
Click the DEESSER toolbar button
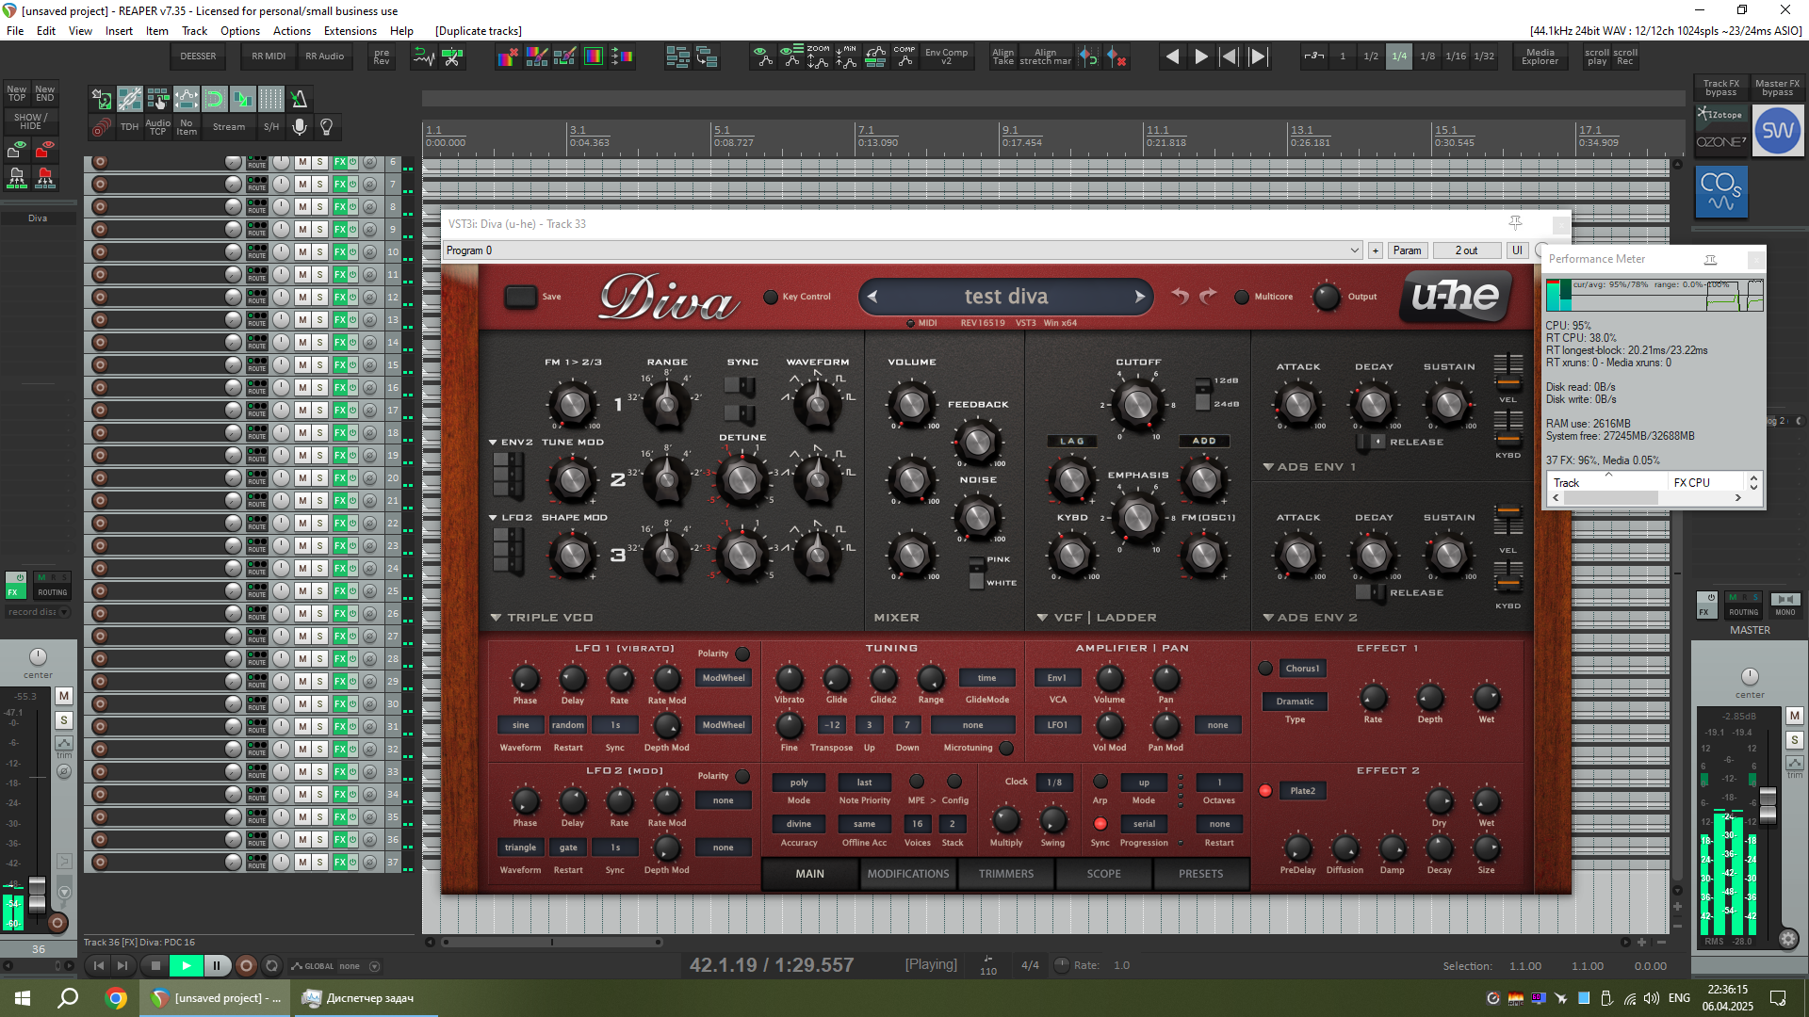198,56
